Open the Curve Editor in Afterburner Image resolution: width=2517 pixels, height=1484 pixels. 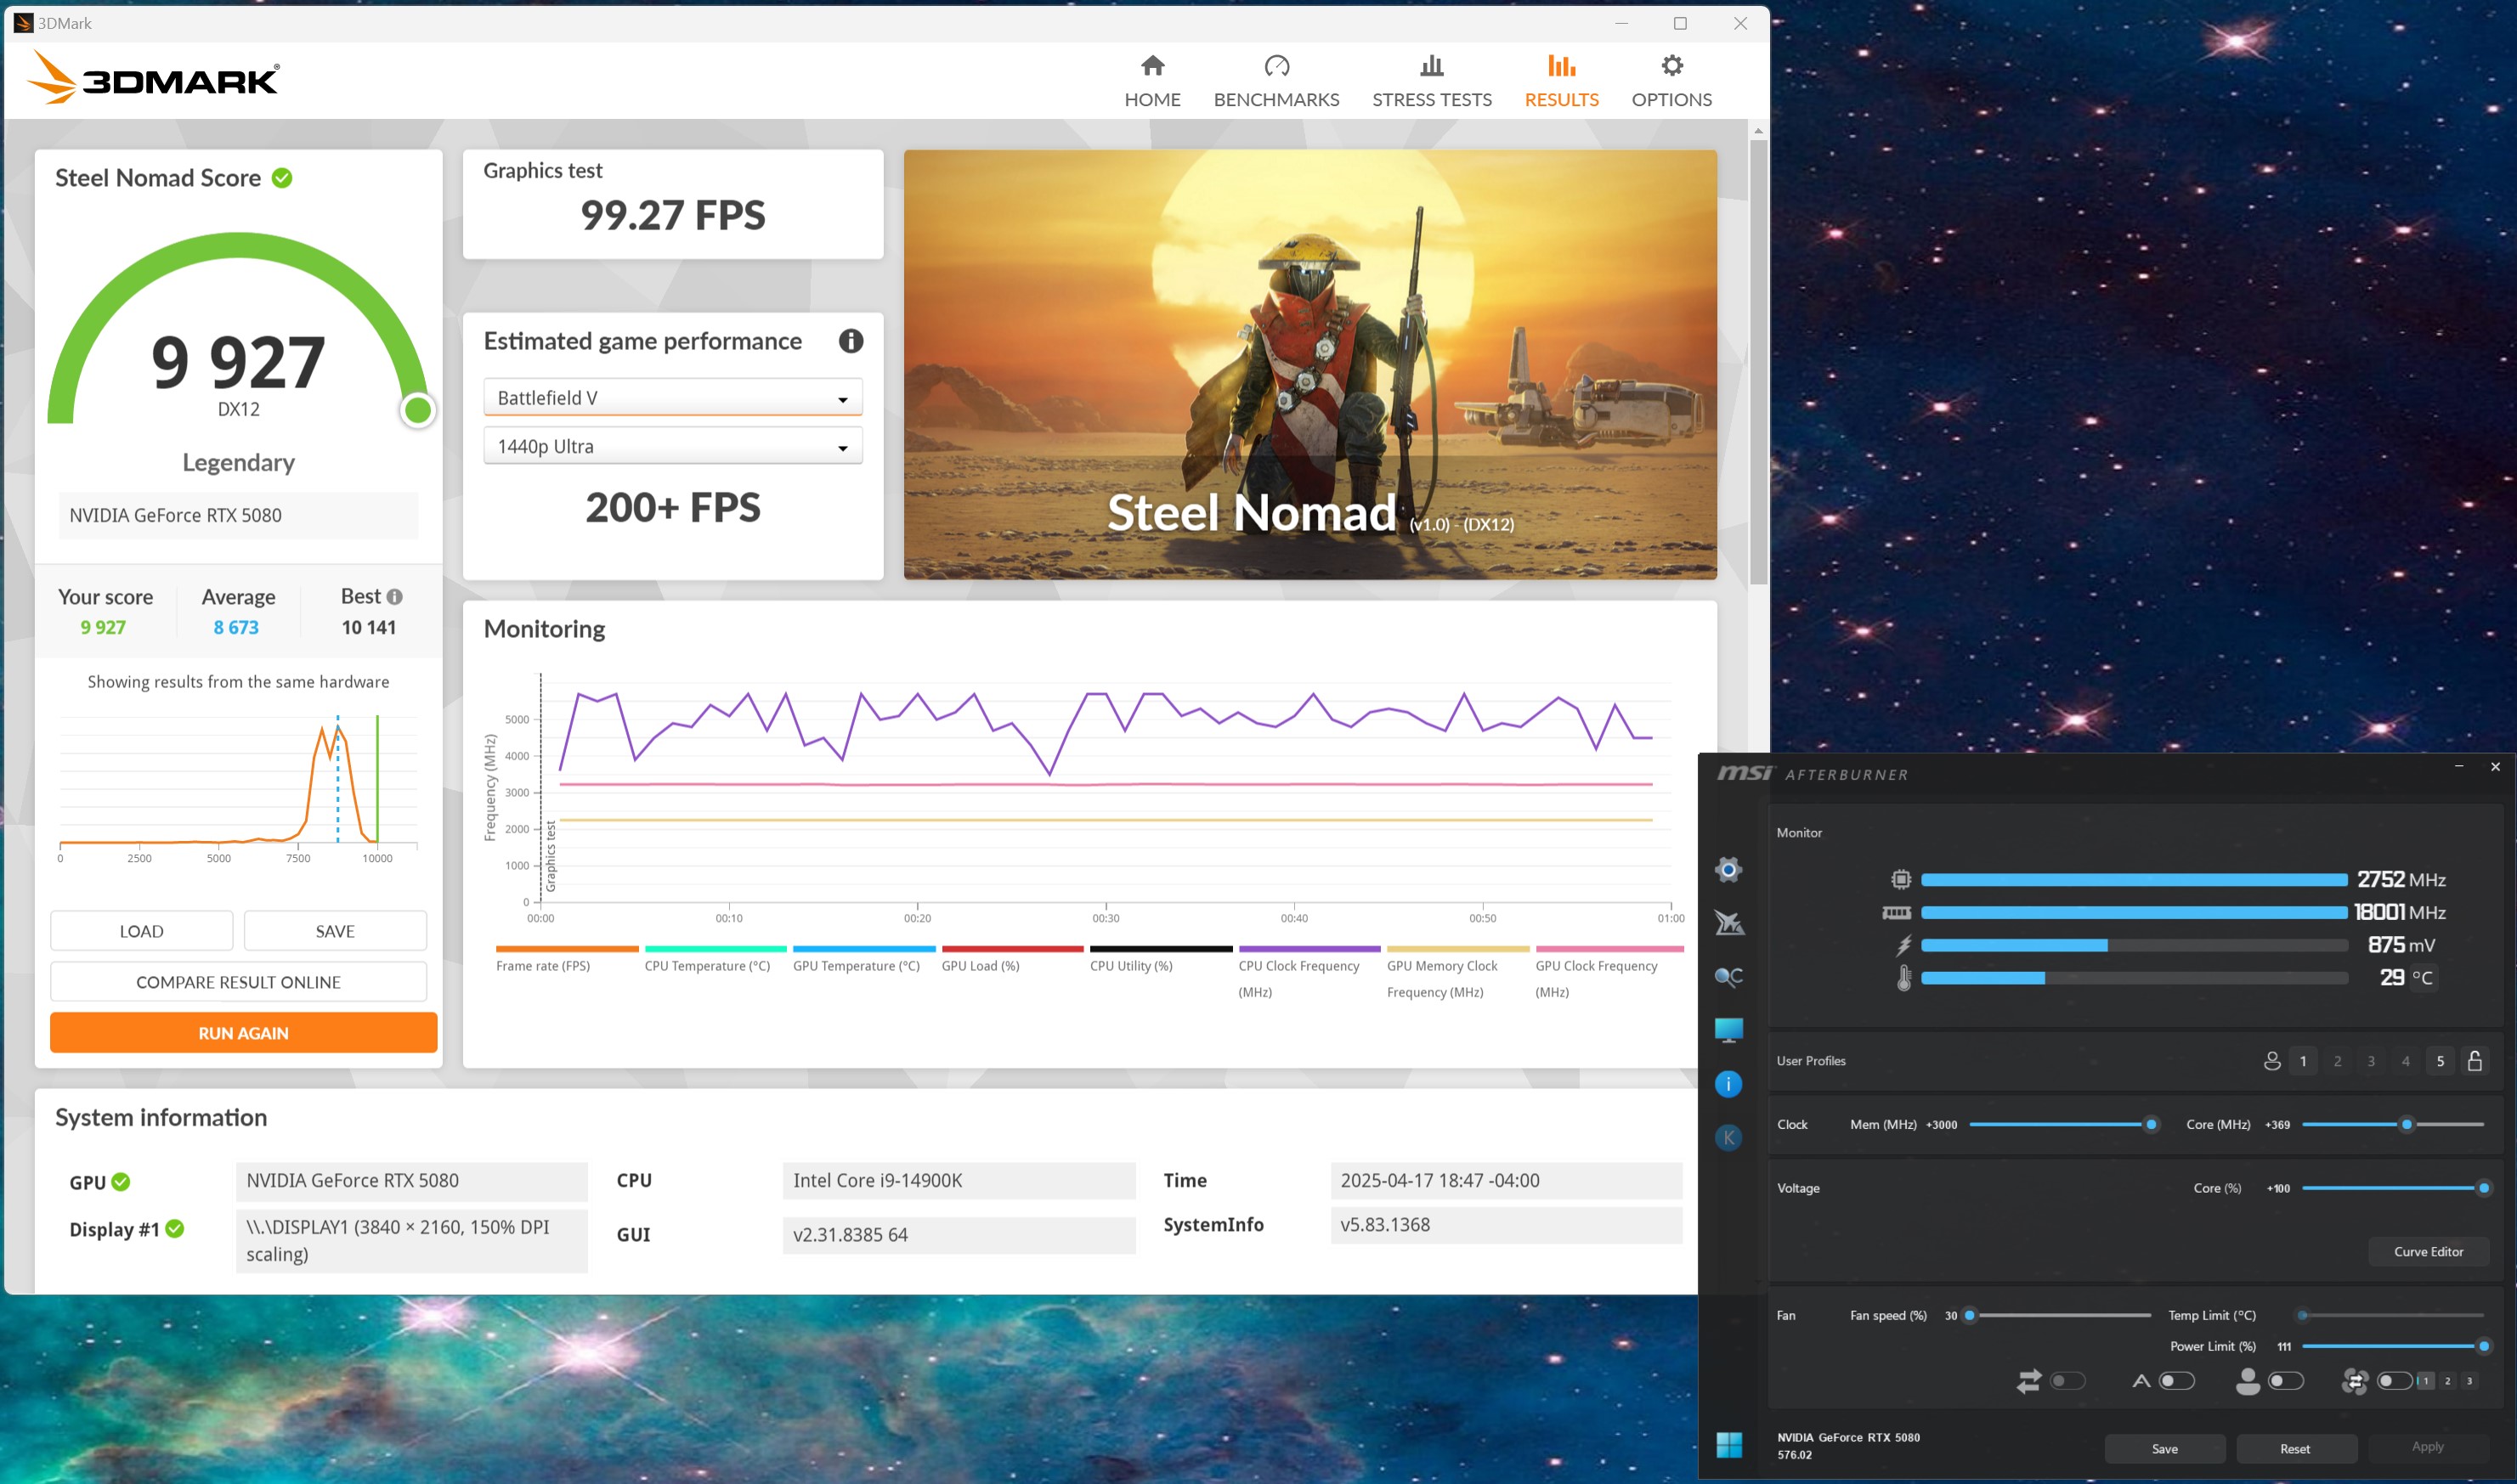point(2428,1252)
